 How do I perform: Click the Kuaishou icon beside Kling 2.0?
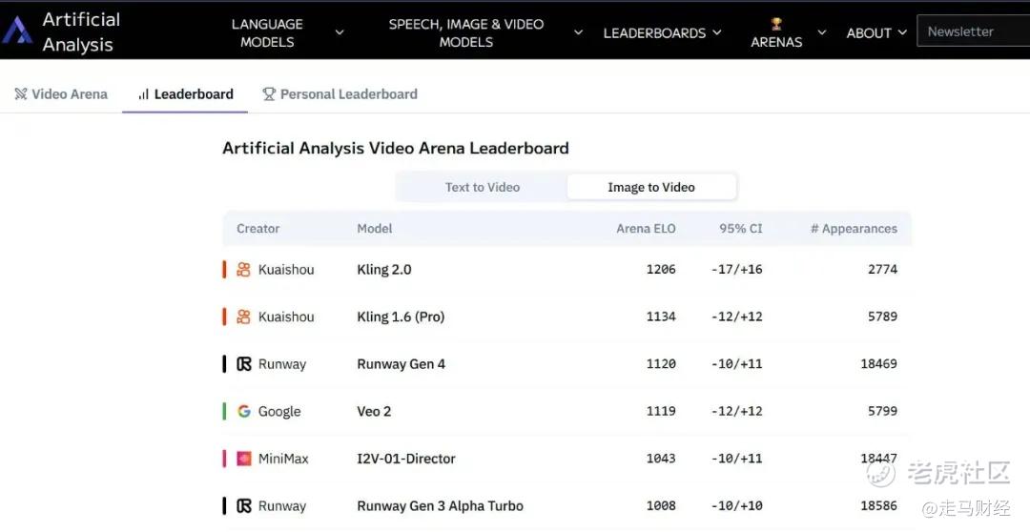(x=244, y=269)
